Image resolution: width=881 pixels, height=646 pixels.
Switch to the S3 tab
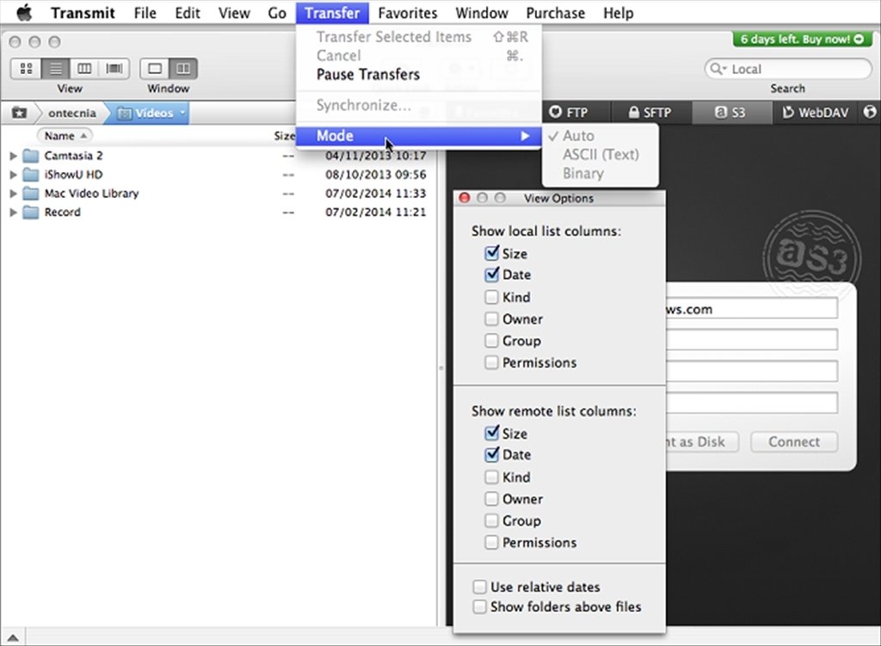tap(731, 113)
